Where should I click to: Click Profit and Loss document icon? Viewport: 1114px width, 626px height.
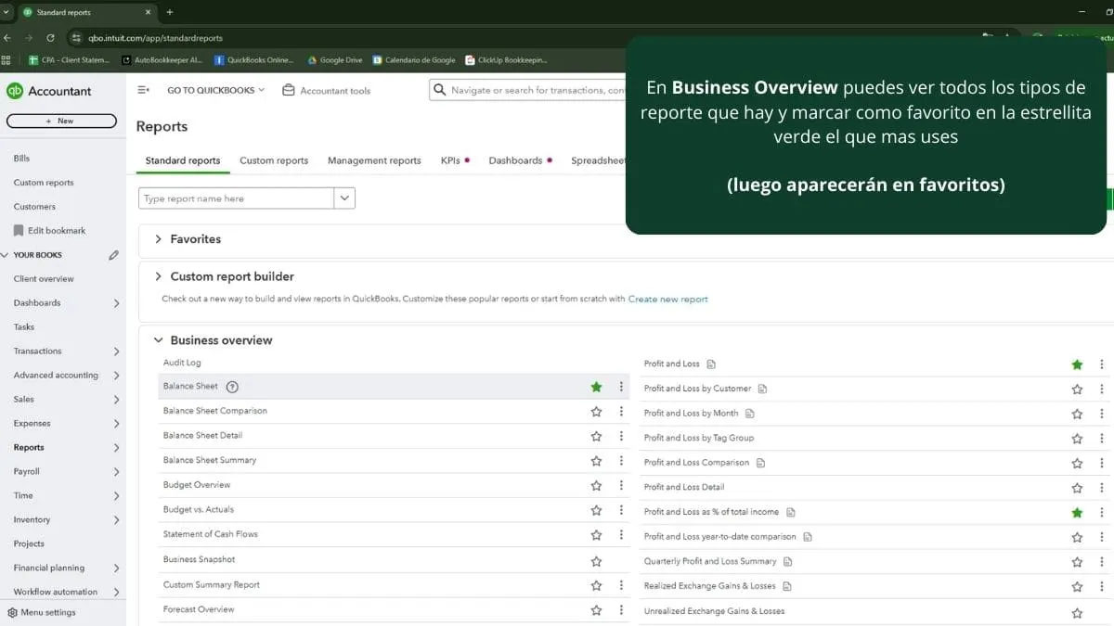(x=711, y=364)
